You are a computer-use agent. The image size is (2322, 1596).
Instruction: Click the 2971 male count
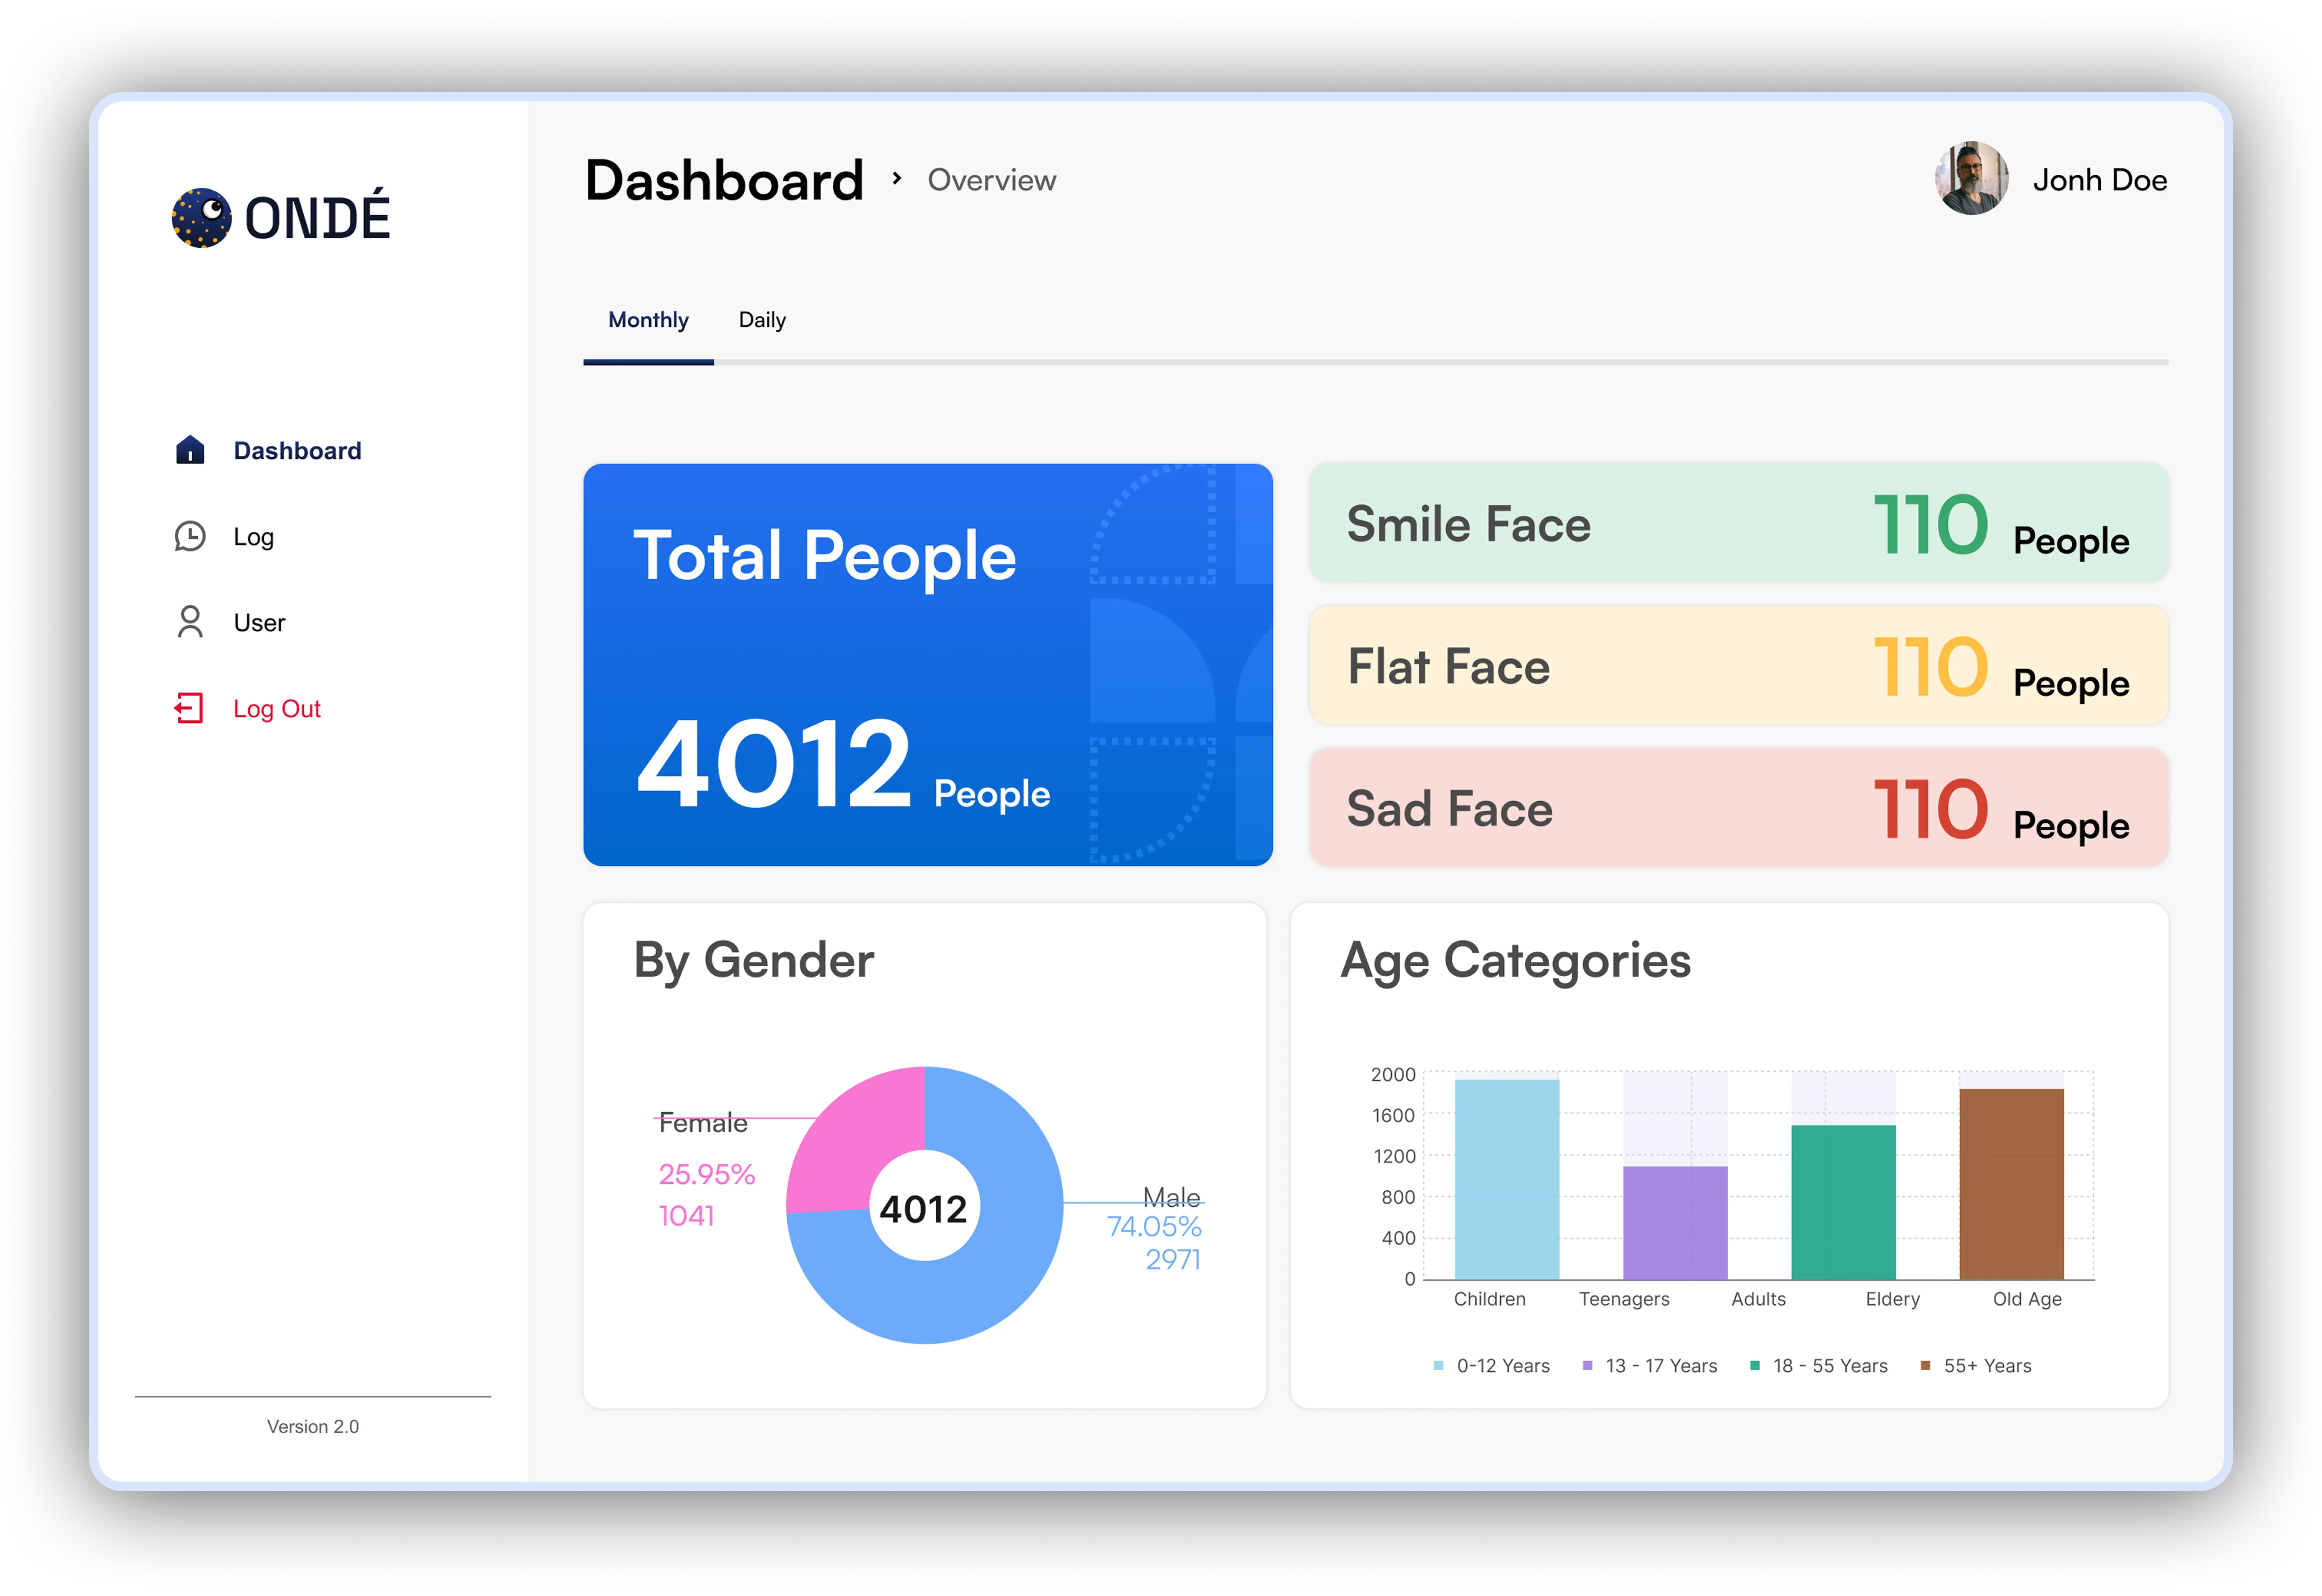tap(1173, 1260)
